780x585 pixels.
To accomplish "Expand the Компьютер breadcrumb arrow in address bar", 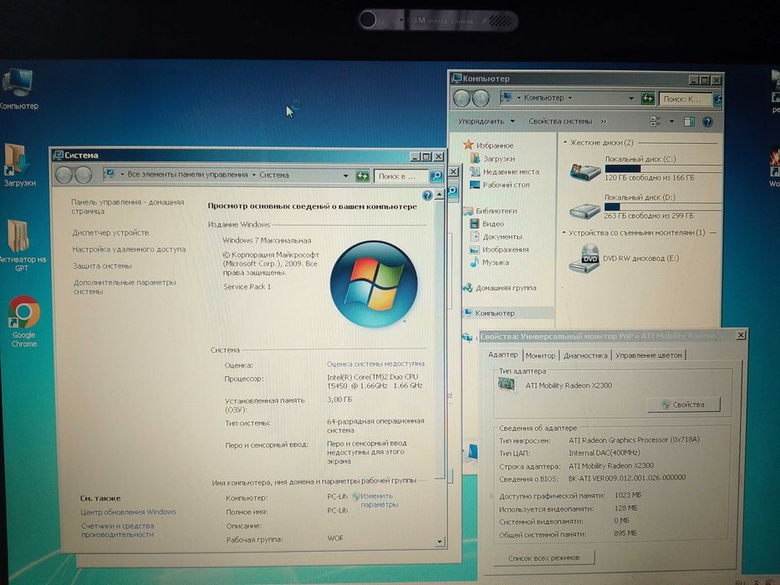I will 570,98.
